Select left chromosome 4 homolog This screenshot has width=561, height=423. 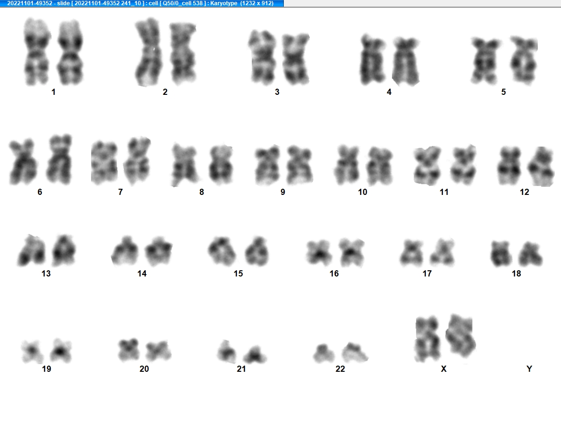pyautogui.click(x=373, y=60)
